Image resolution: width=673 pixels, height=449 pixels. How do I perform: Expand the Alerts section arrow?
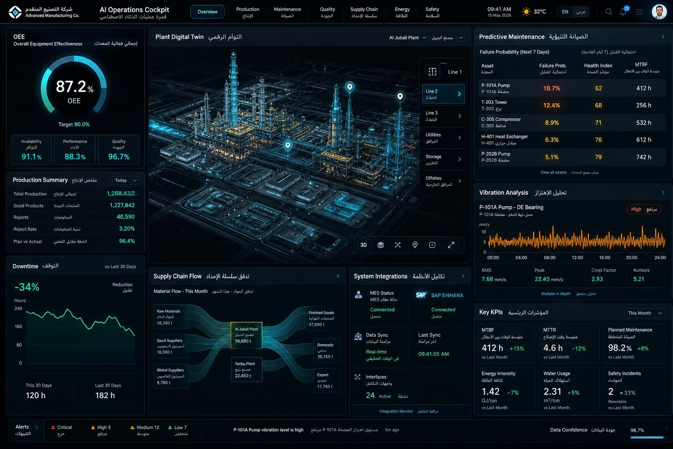coord(37,428)
